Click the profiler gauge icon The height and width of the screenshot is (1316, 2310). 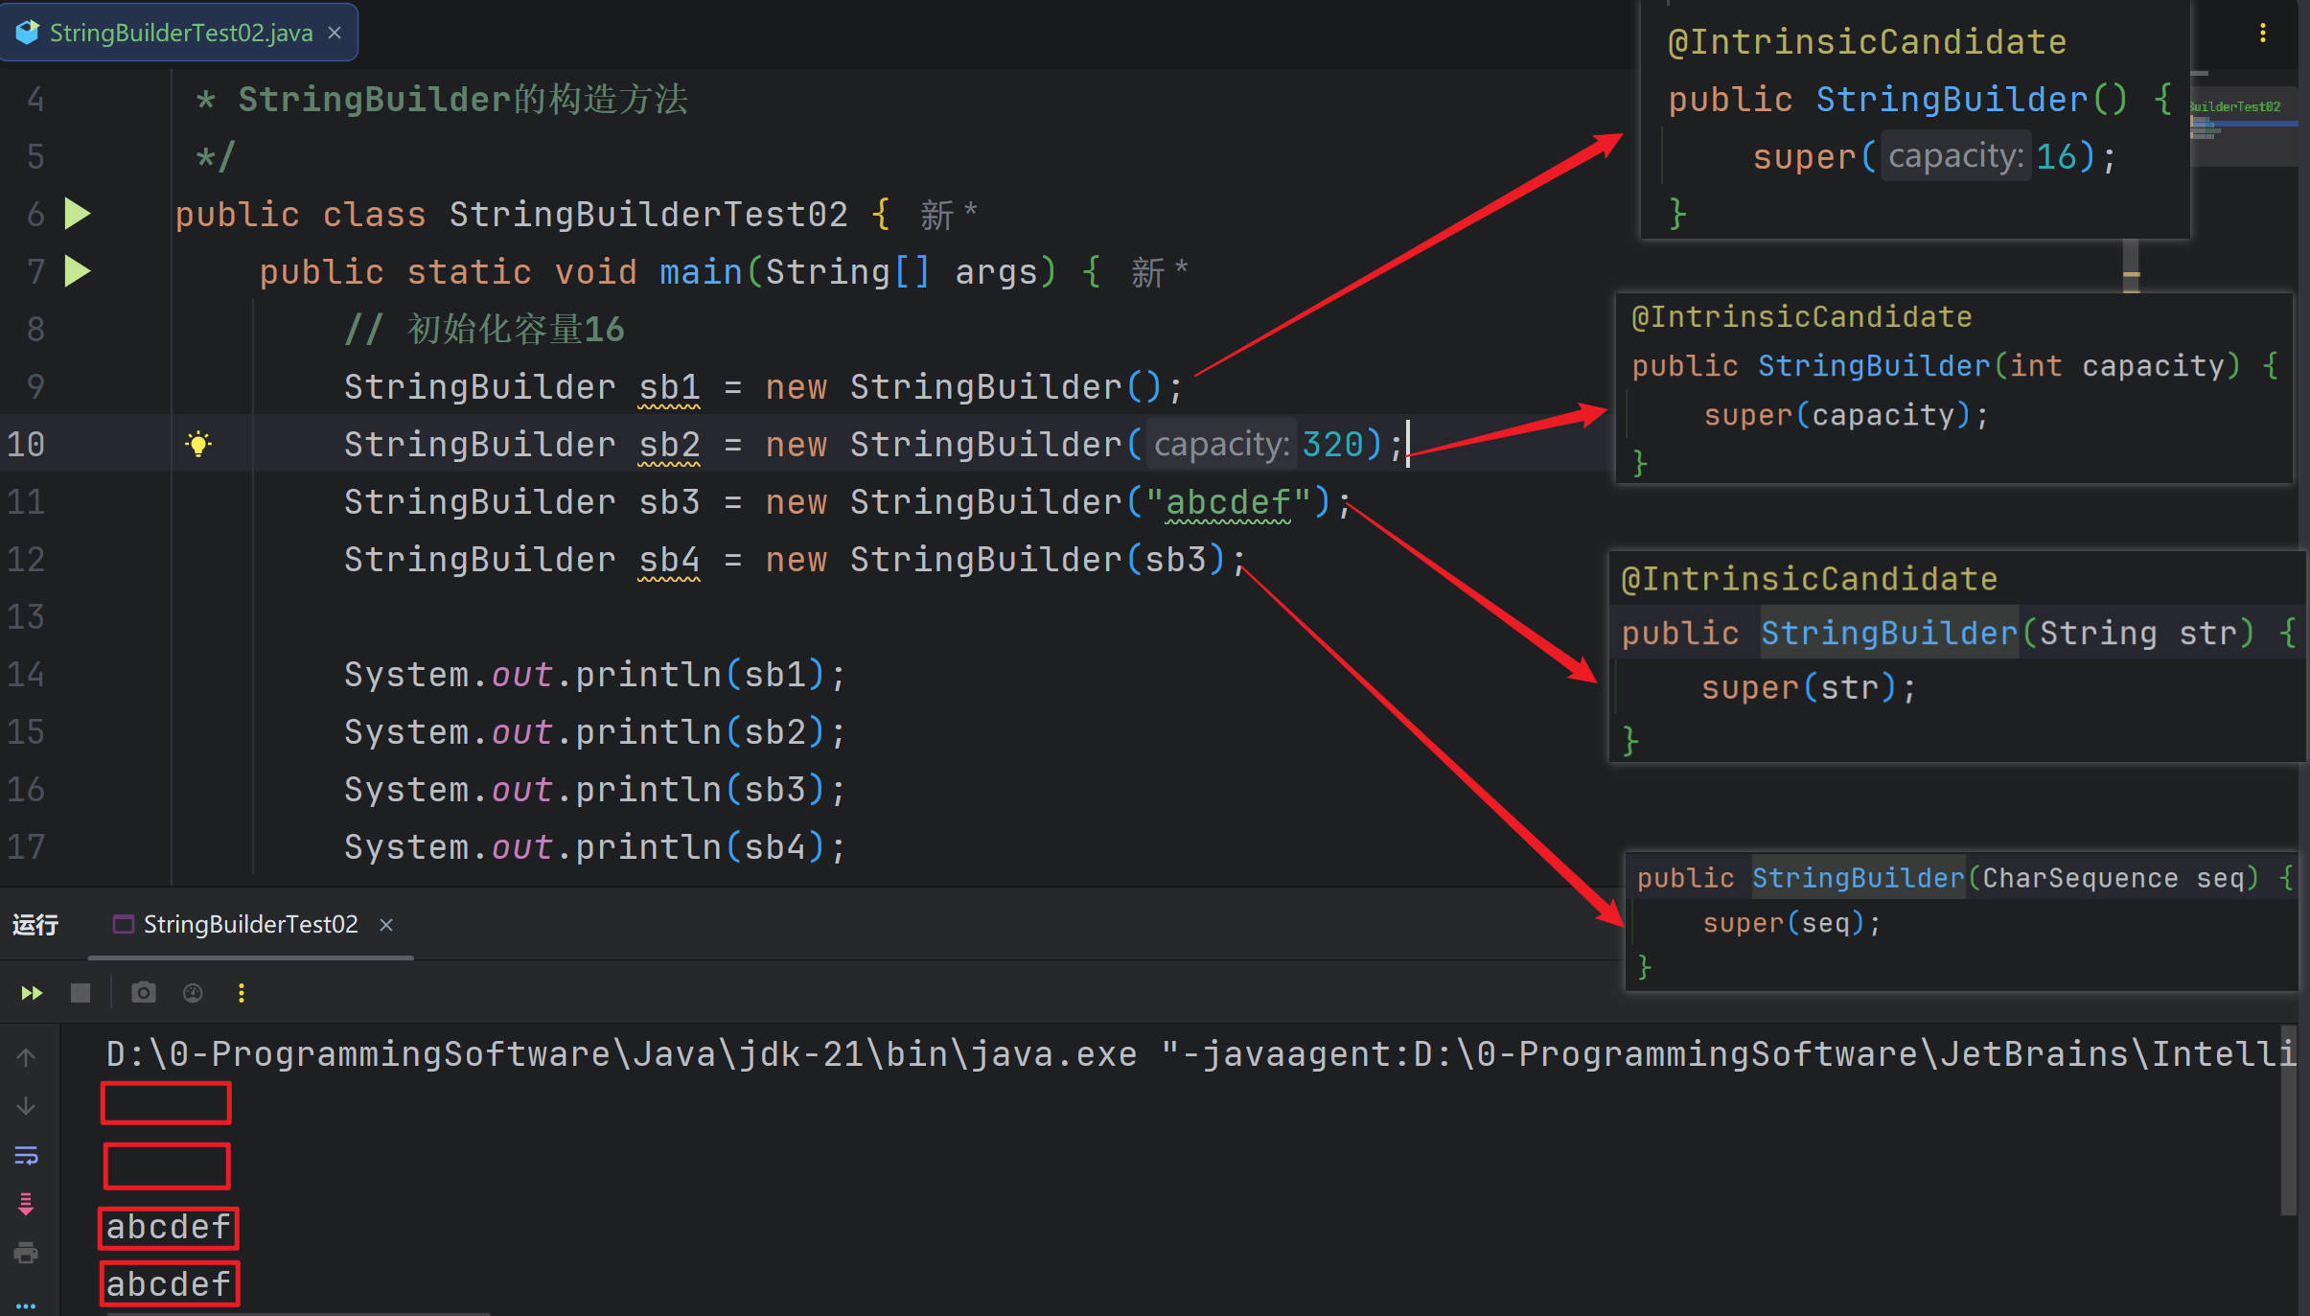pyautogui.click(x=193, y=993)
